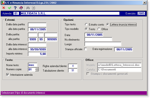150x98 pixels.
Task: Click Tabulazione cliente field
Action: pyautogui.click(x=73, y=70)
